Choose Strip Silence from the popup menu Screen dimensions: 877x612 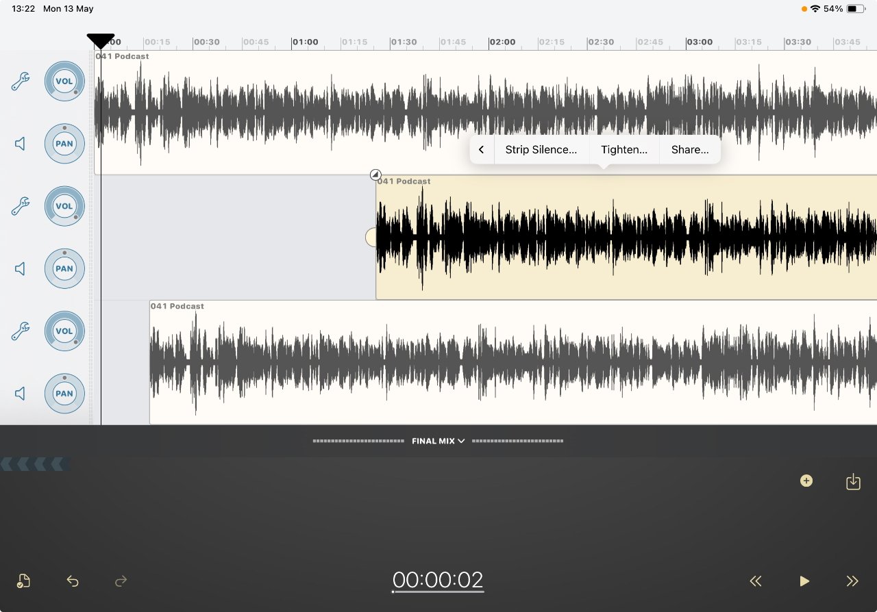coord(541,149)
